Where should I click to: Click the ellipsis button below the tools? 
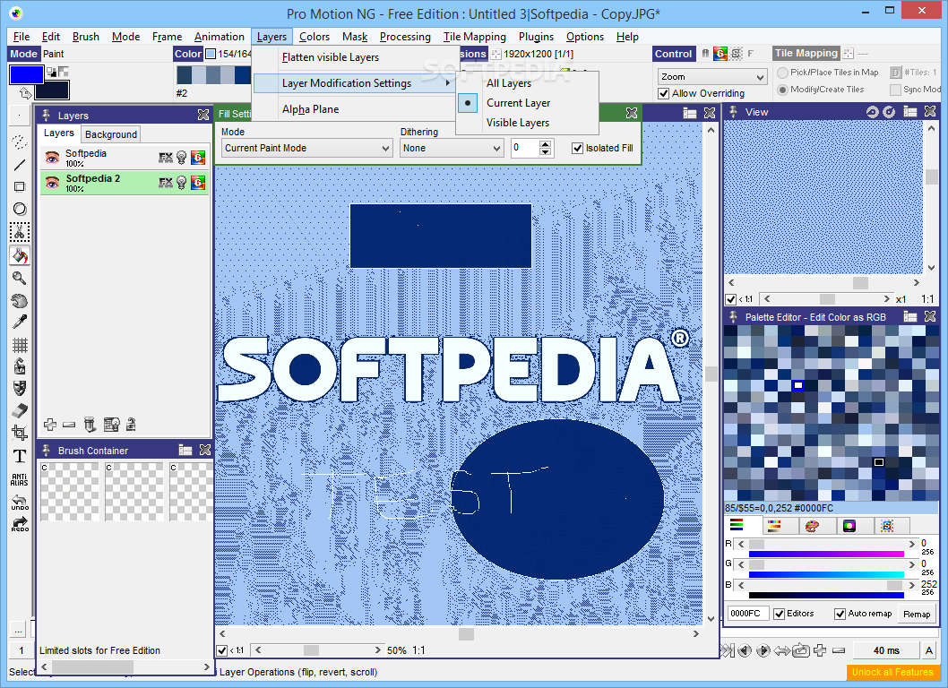[x=19, y=630]
